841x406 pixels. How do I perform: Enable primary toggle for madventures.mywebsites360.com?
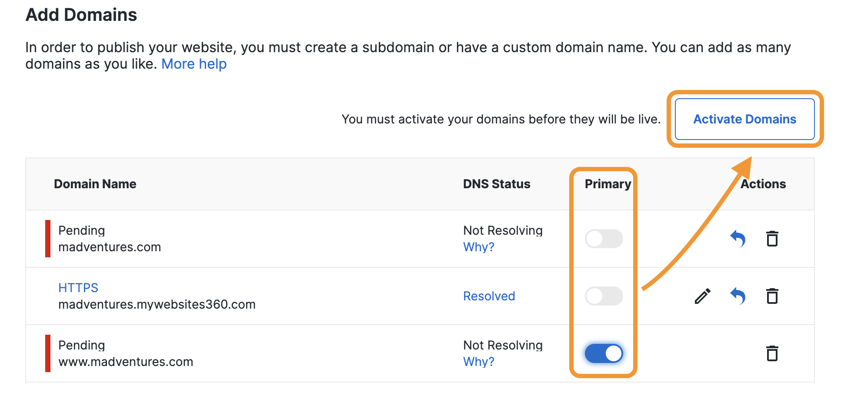tap(604, 296)
